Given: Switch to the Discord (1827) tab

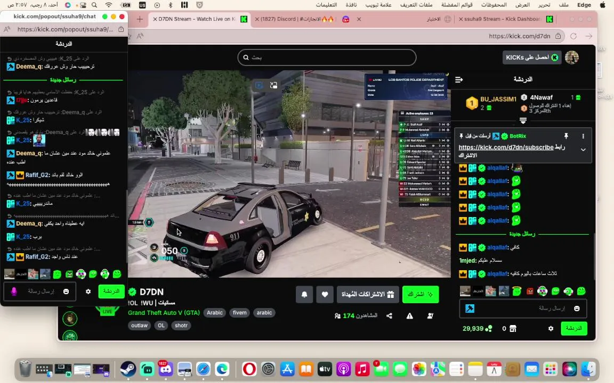Looking at the screenshot, I should 306,19.
